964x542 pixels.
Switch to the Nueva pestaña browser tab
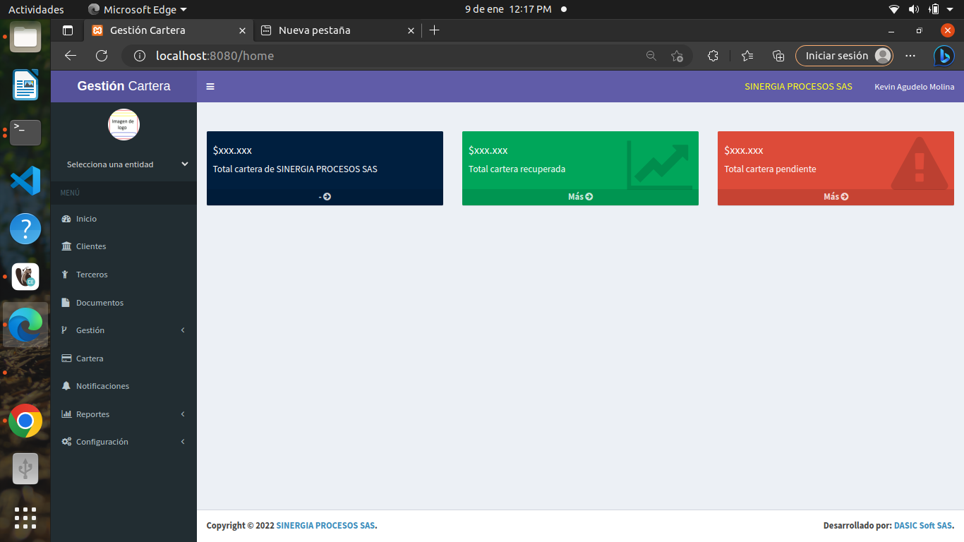(x=314, y=30)
